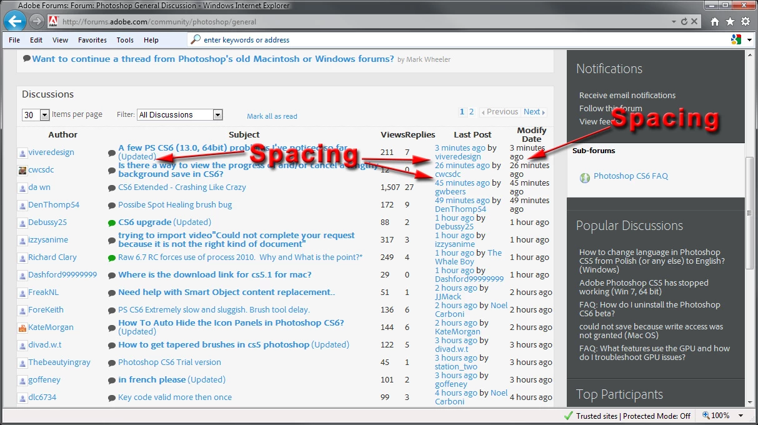The height and width of the screenshot is (425, 758).
Task: Open Photoshop CS6 Trial version thread
Action: point(169,362)
